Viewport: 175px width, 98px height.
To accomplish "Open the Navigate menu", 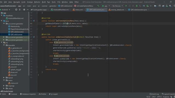I will pos(17,2).
